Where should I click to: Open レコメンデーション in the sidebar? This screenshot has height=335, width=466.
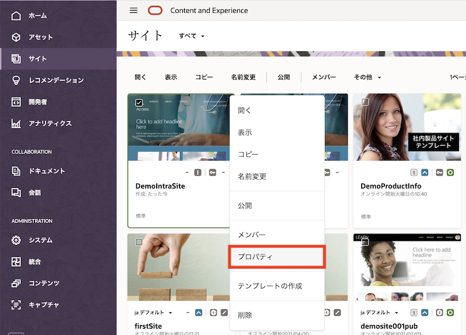point(56,80)
